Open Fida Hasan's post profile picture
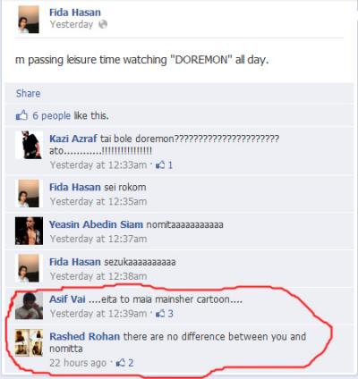The image size is (358, 379). [x=29, y=20]
